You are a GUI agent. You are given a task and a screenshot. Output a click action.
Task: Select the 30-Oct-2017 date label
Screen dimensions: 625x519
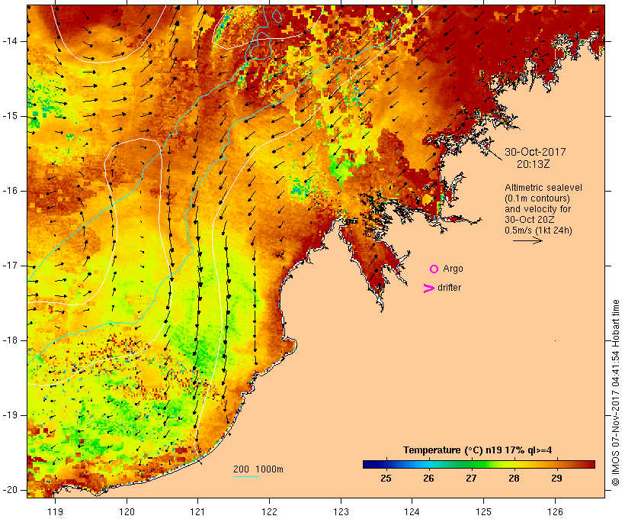click(535, 152)
